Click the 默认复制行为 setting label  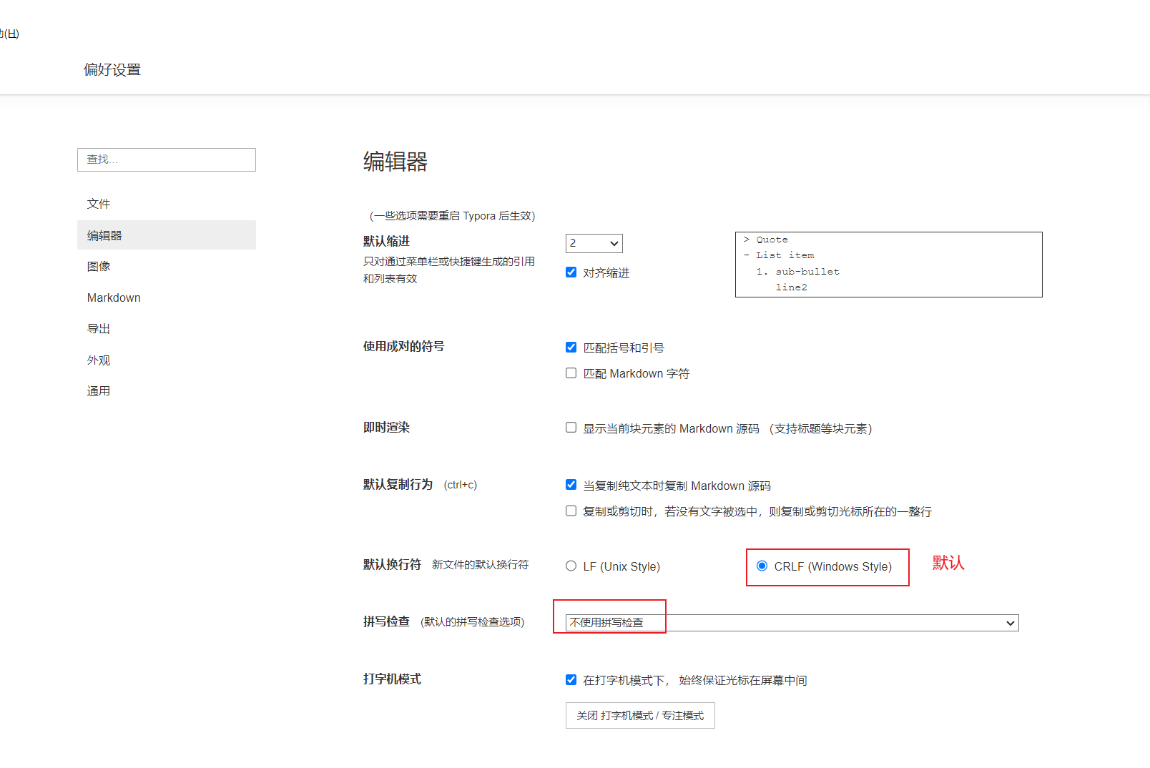[398, 485]
